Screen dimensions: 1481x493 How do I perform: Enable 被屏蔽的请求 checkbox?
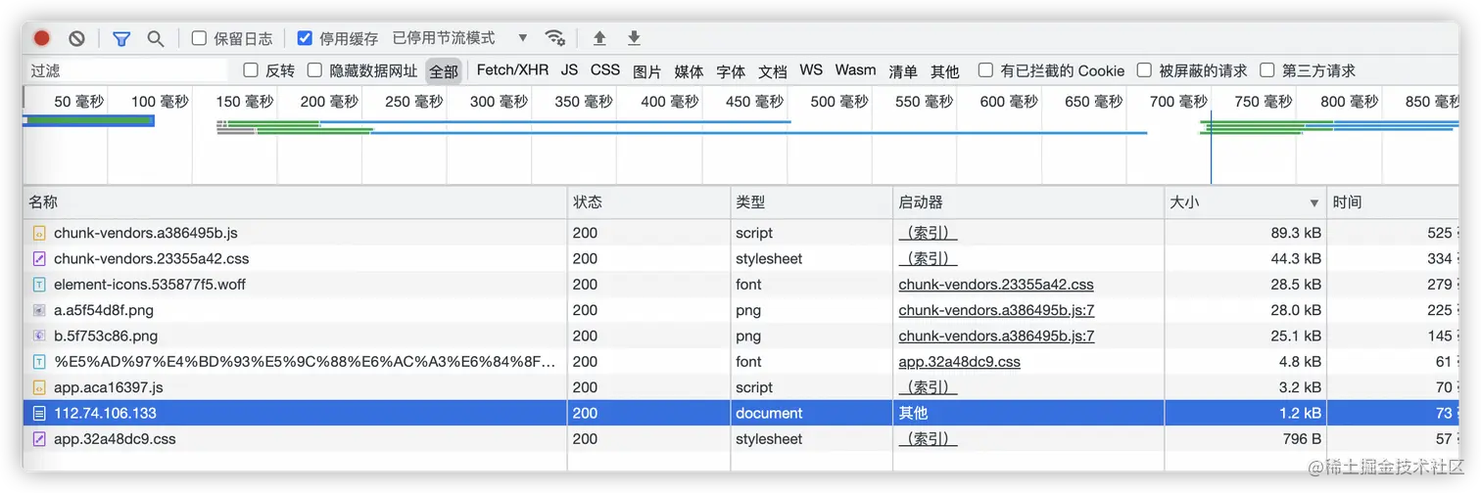tap(1144, 70)
